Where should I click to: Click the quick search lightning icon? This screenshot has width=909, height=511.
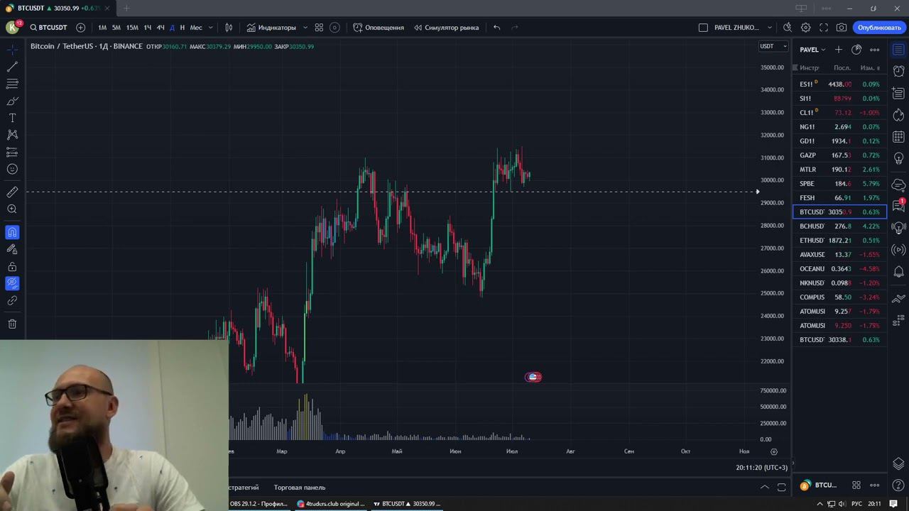point(788,28)
